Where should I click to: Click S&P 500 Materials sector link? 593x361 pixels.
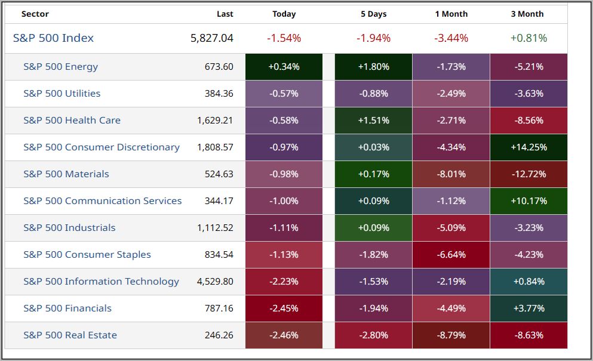pos(66,174)
